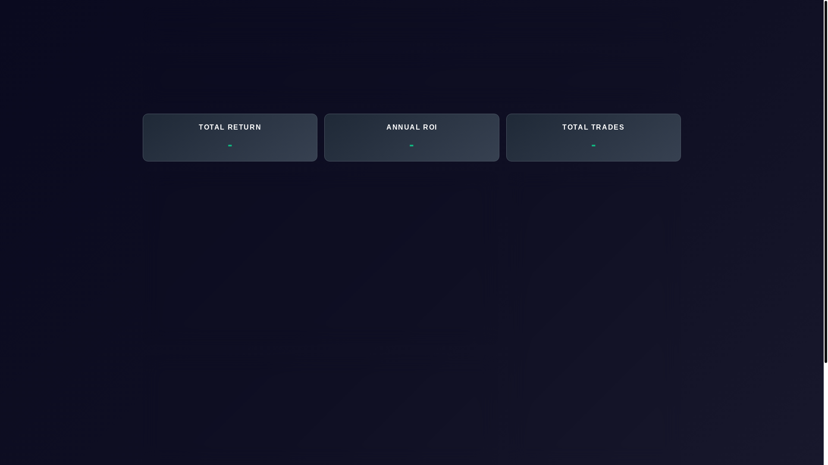This screenshot has height=465, width=828.
Task: Click the dash value under Total Return
Action: (230, 146)
